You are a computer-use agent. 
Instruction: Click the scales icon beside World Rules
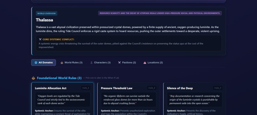(62, 63)
